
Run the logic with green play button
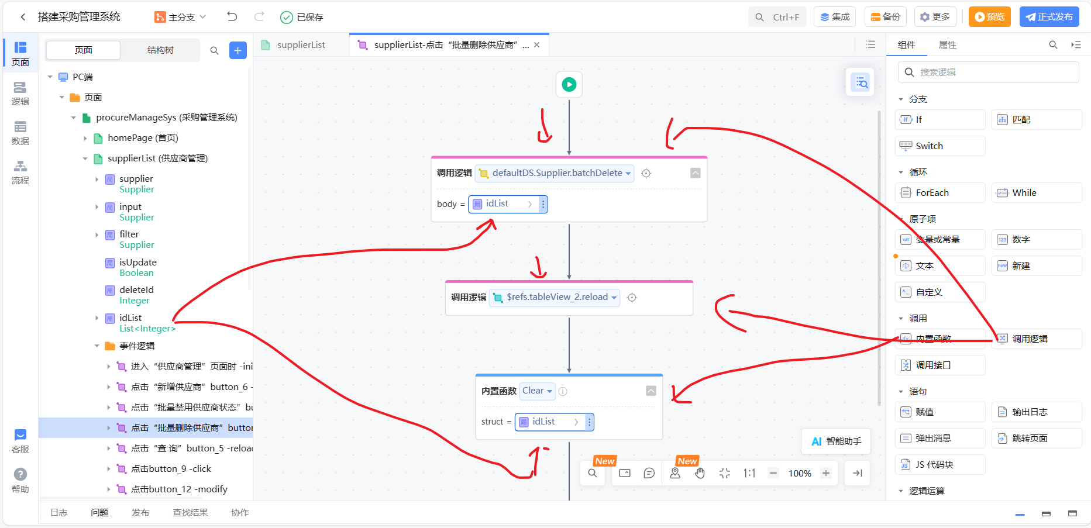coord(569,84)
